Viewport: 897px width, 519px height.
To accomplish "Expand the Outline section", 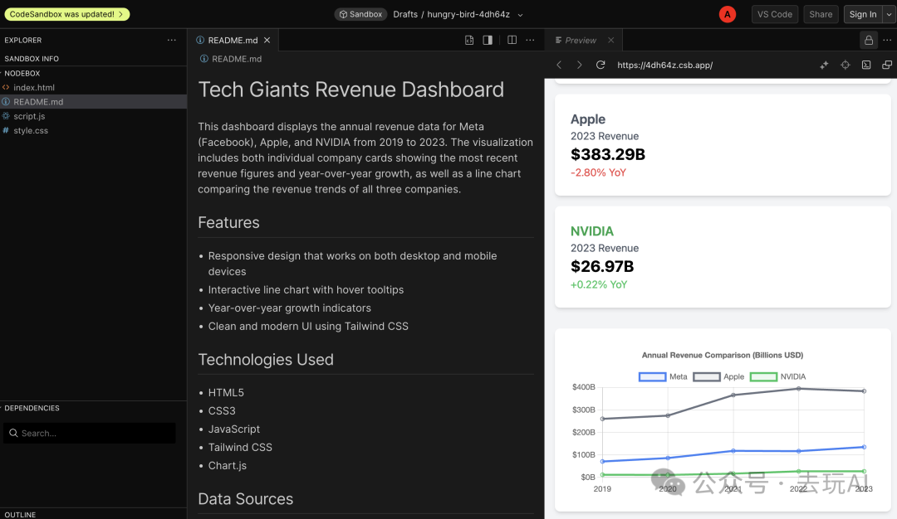I will [x=21, y=514].
